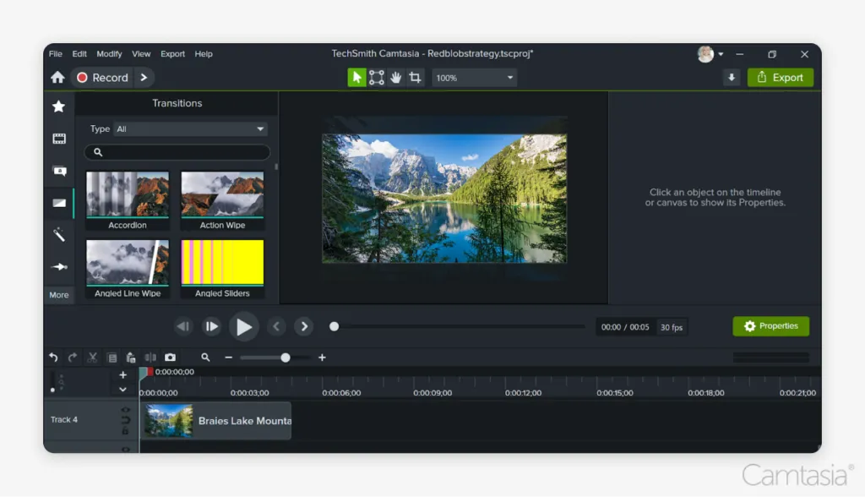
Task: Step forward one frame
Action: click(x=212, y=326)
